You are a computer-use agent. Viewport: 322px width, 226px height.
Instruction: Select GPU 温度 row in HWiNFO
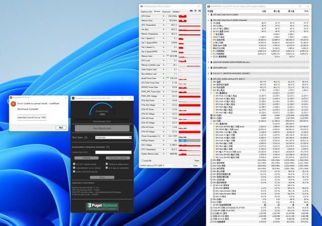(x=260, y=82)
